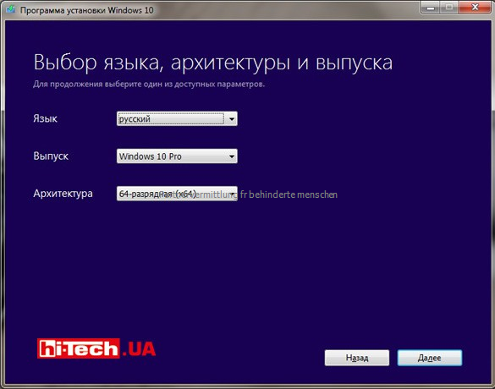Screen dimensions: 495x389
Task: Minimize the Windows 10 setup window
Action: click(x=431, y=7)
